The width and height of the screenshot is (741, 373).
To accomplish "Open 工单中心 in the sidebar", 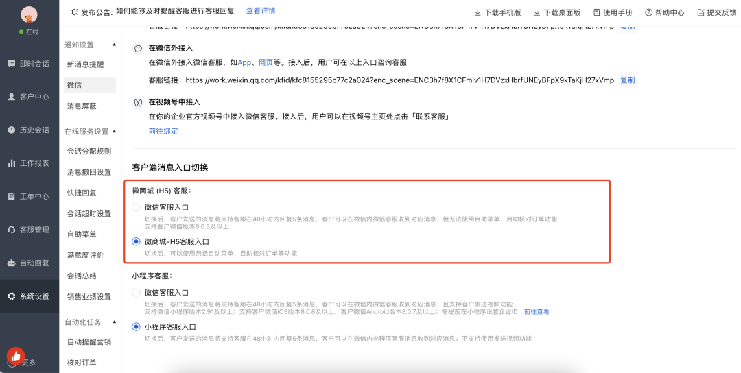I will coord(30,196).
